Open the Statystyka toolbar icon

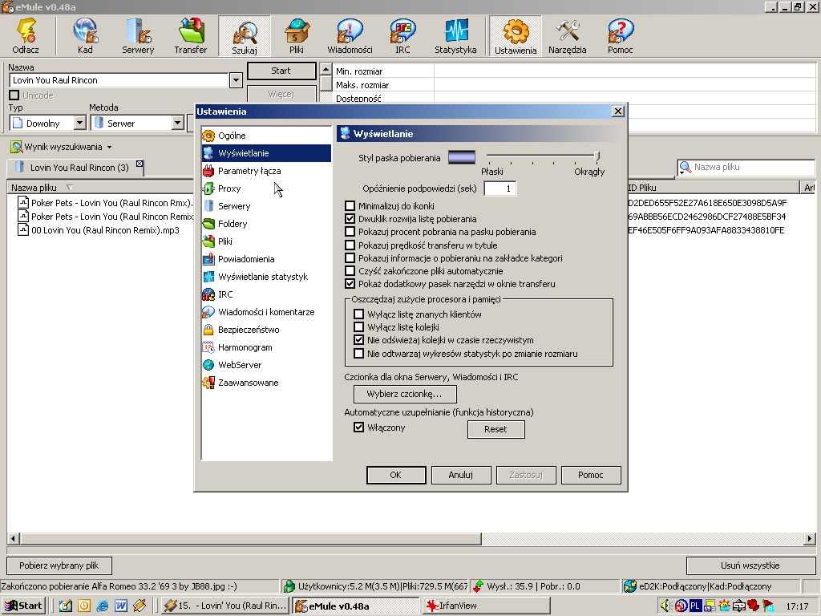455,36
